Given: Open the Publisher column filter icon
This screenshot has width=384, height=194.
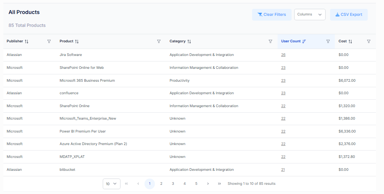Looking at the screenshot, I should pyautogui.click(x=49, y=42).
